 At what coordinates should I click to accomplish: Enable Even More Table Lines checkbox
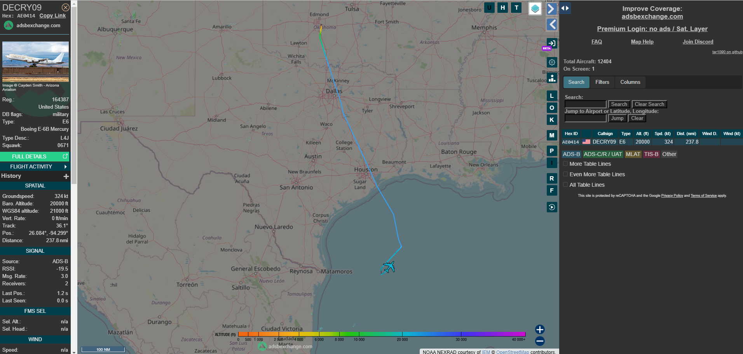(x=565, y=174)
